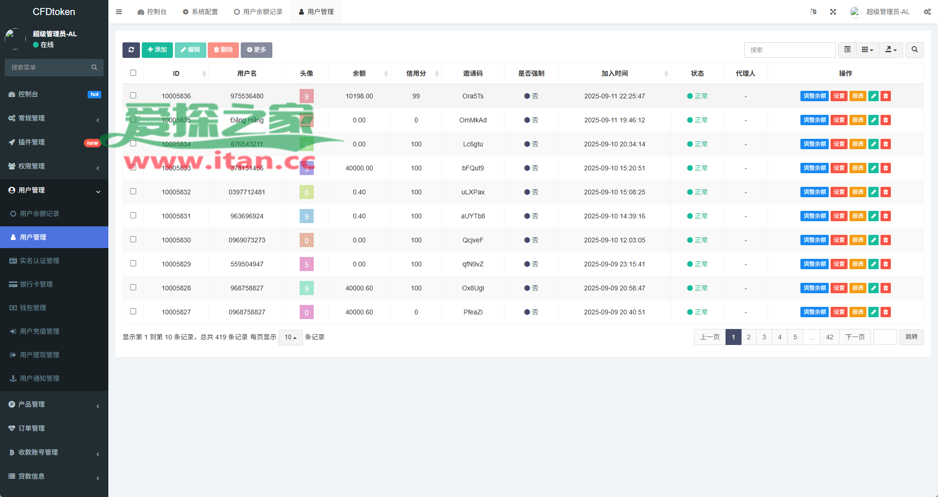This screenshot has height=497, width=938.
Task: Click green edit pencil for user 10005836
Action: [x=873, y=96]
